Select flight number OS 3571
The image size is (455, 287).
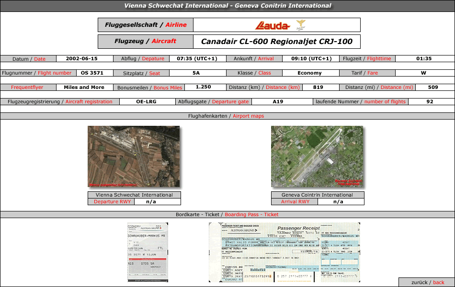[92, 73]
